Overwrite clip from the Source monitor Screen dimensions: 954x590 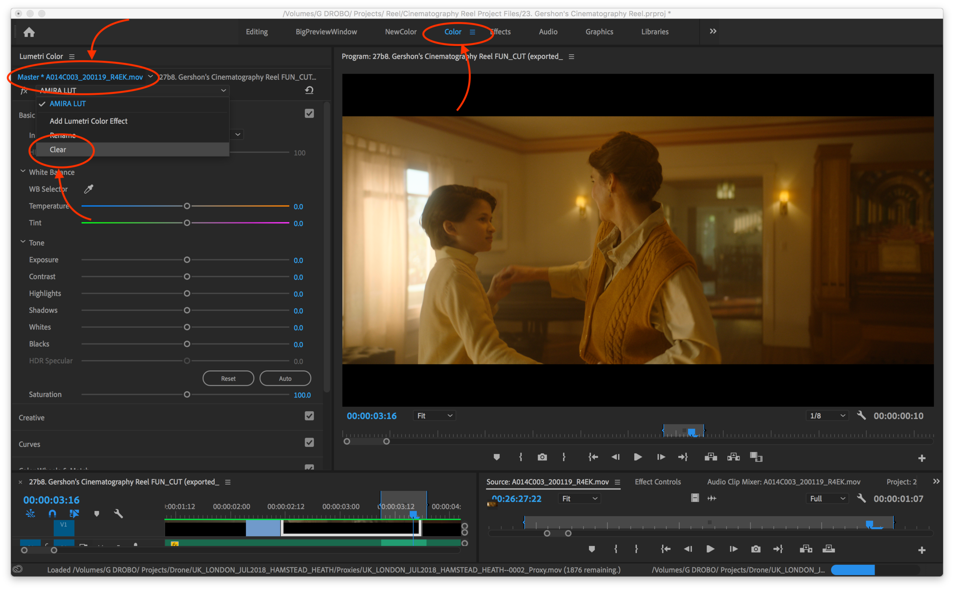point(828,549)
